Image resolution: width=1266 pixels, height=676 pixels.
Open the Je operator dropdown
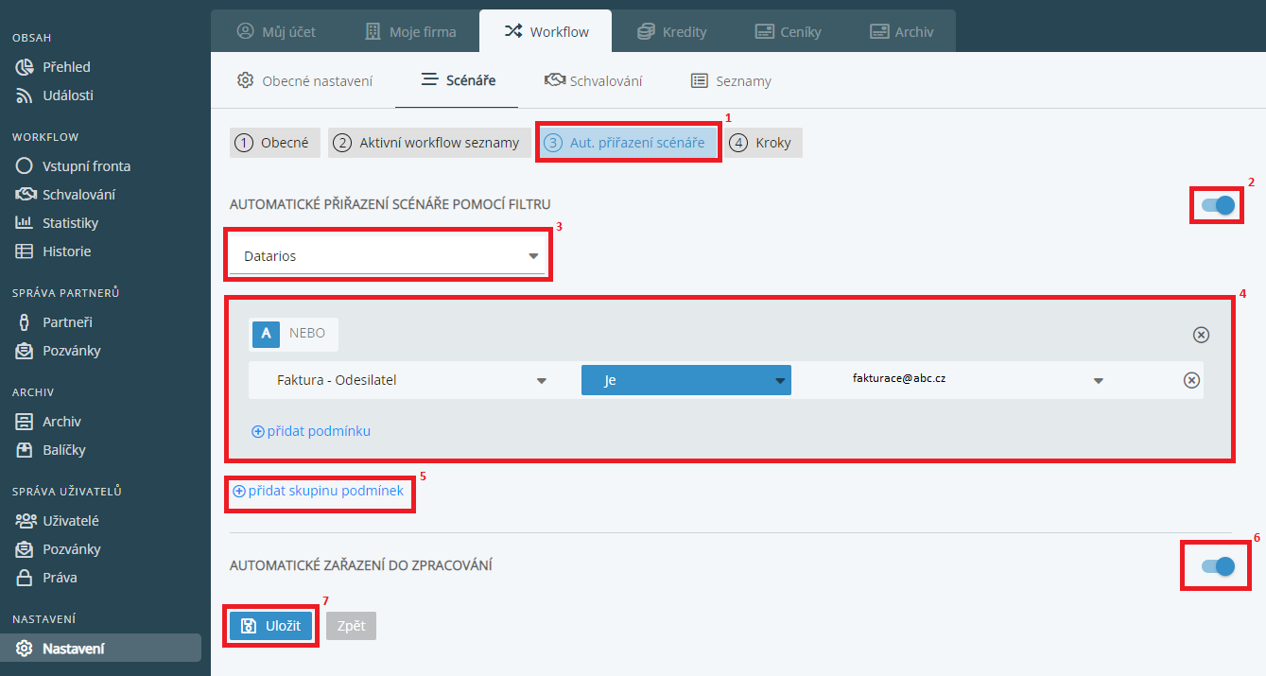click(685, 380)
